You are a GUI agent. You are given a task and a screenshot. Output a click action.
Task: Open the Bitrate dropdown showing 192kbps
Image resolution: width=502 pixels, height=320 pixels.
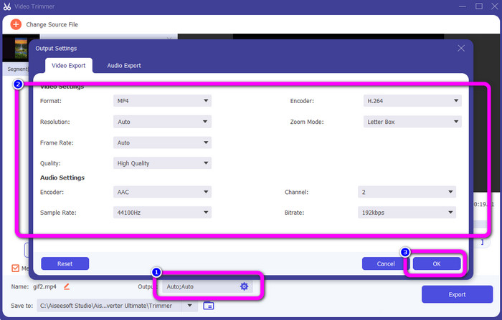click(407, 213)
